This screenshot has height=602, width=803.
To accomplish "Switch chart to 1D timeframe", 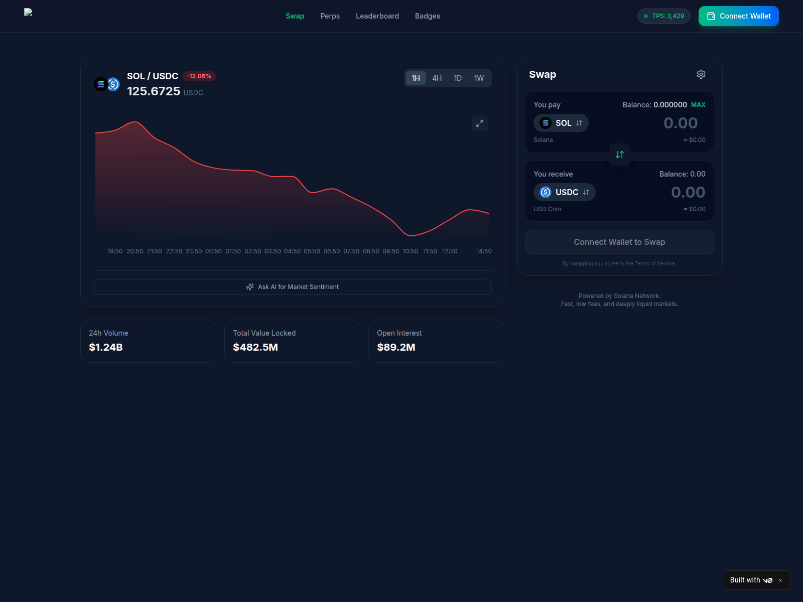I will pyautogui.click(x=458, y=78).
